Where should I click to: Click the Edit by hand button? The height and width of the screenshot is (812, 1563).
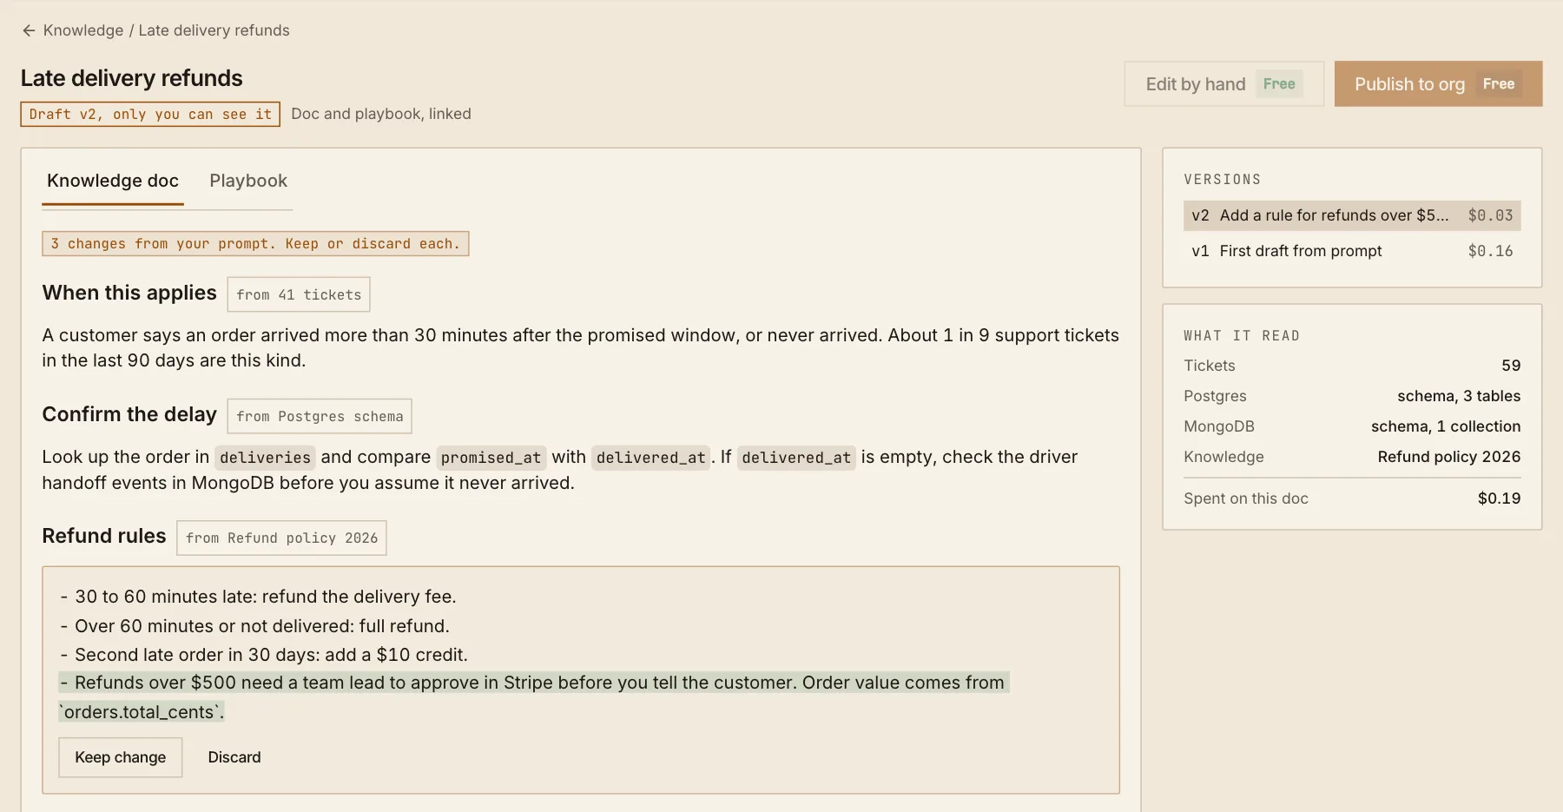(x=1223, y=84)
